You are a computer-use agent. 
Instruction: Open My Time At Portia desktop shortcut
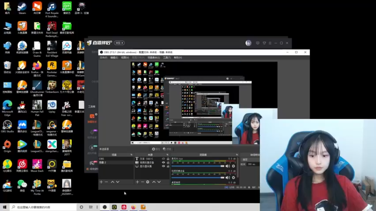pos(37,187)
